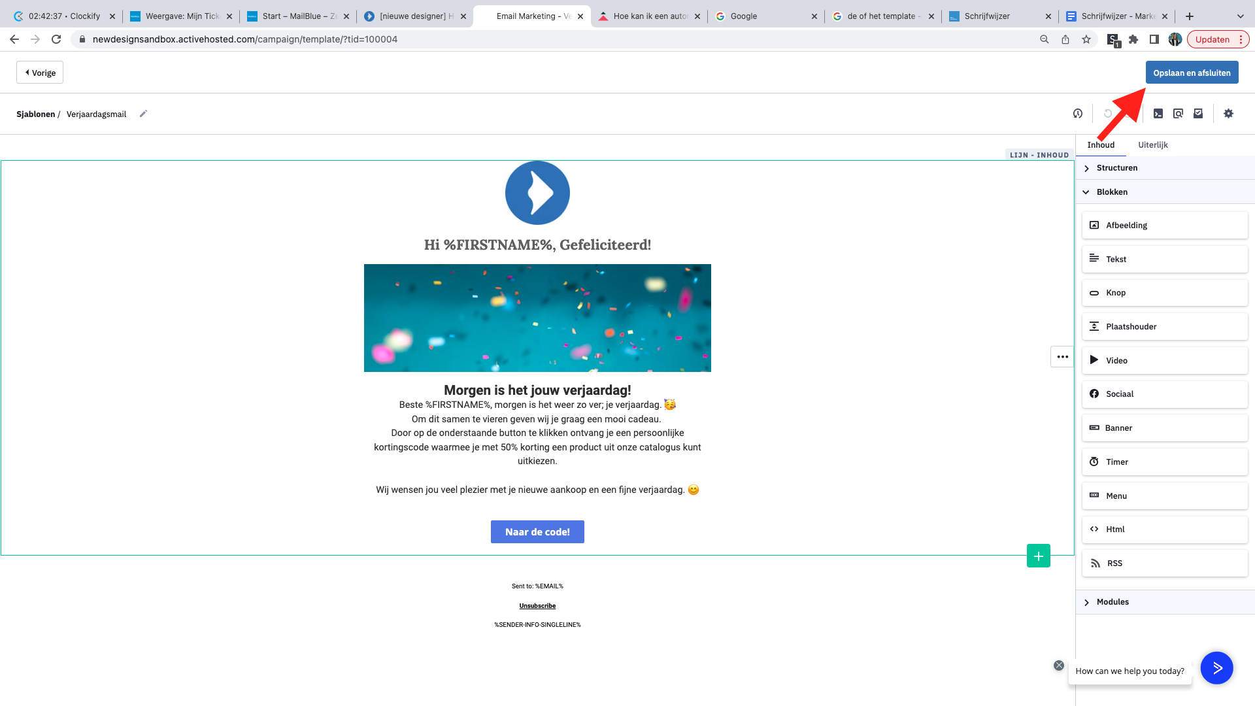This screenshot has width=1255, height=706.
Task: Select the Afbeelding block
Action: click(1165, 226)
